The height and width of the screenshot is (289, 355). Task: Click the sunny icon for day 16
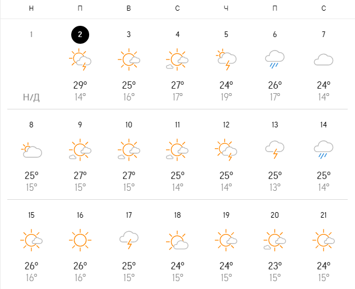pos(80,240)
